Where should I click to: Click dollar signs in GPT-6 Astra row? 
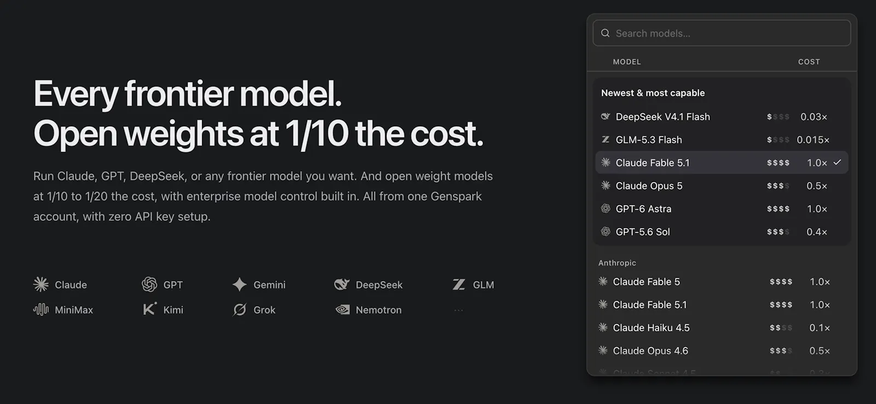(x=778, y=208)
